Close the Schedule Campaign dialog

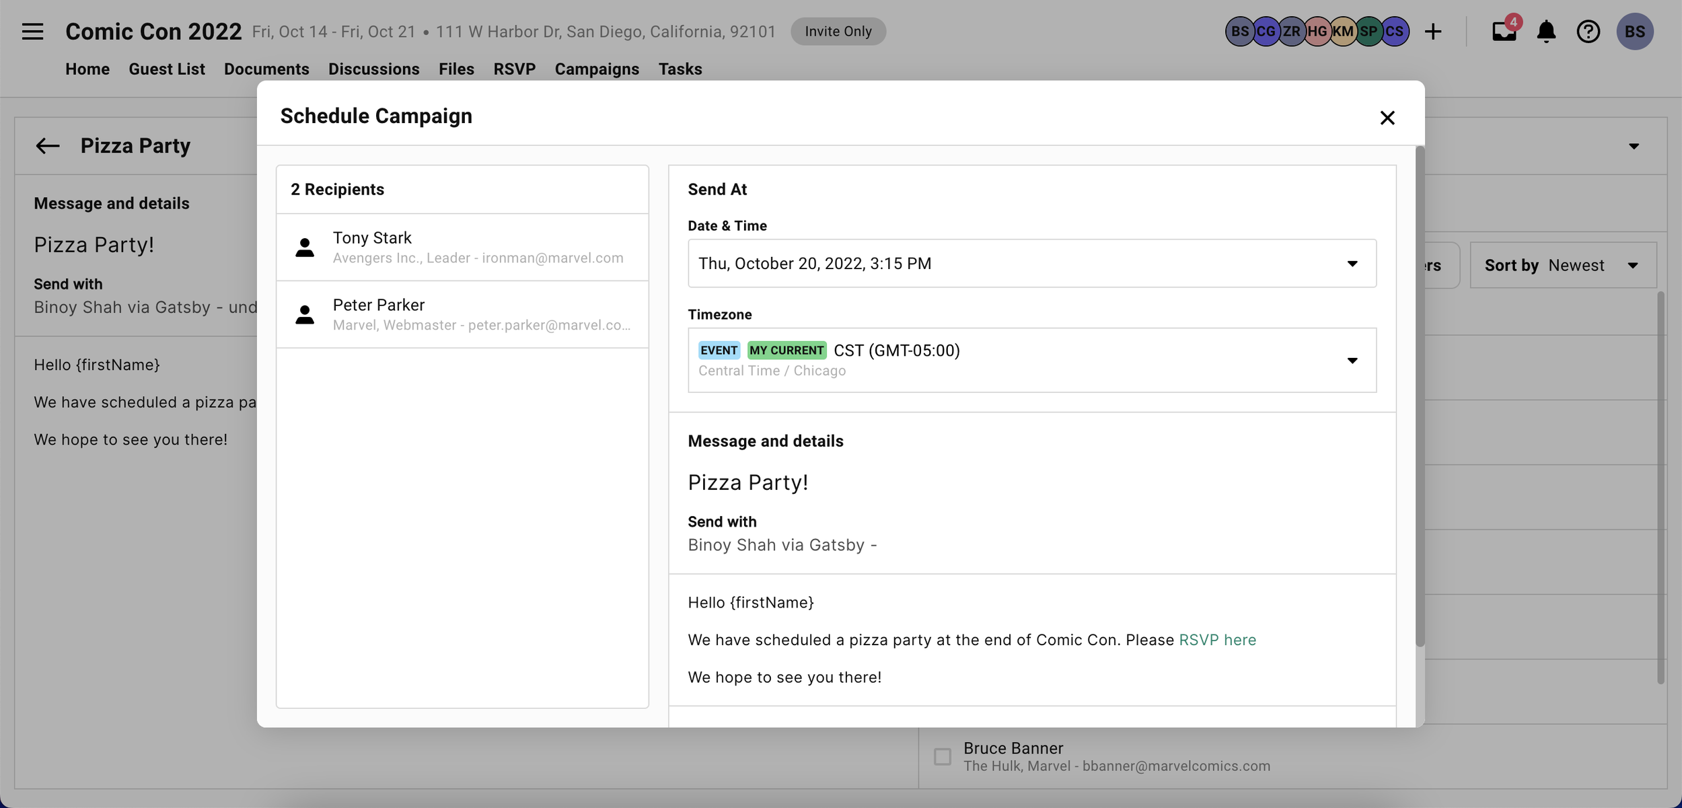pyautogui.click(x=1387, y=118)
